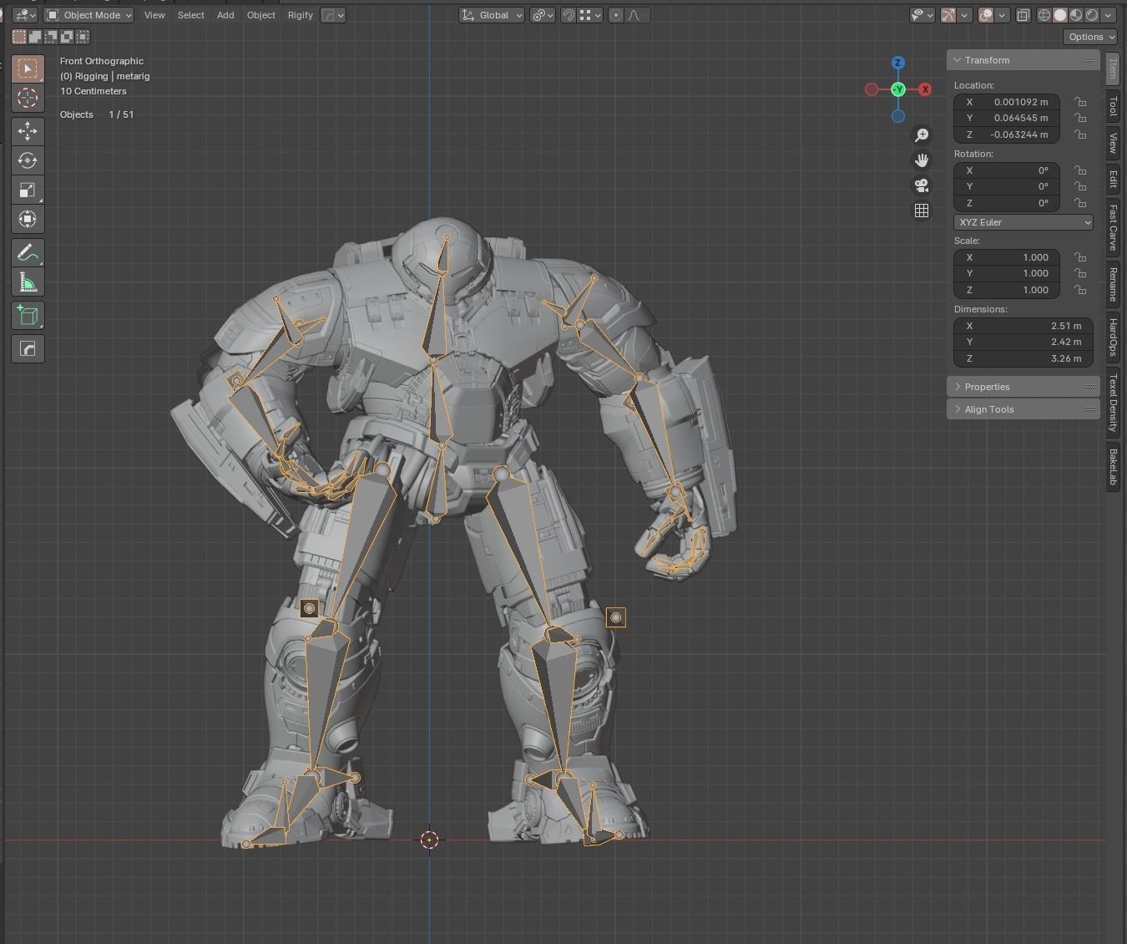Switch to wireframe viewport shading
Screen dimensions: 1127x944
(1044, 15)
